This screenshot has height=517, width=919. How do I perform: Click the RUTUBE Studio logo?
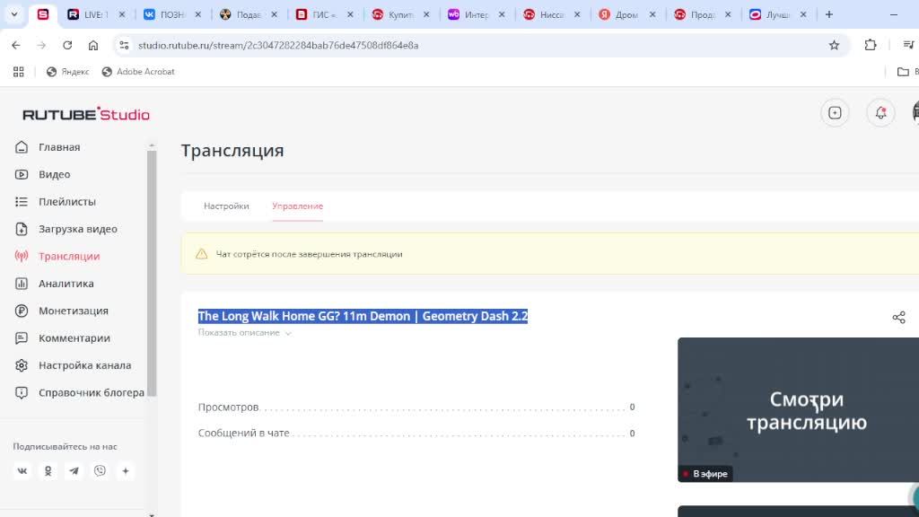(86, 114)
